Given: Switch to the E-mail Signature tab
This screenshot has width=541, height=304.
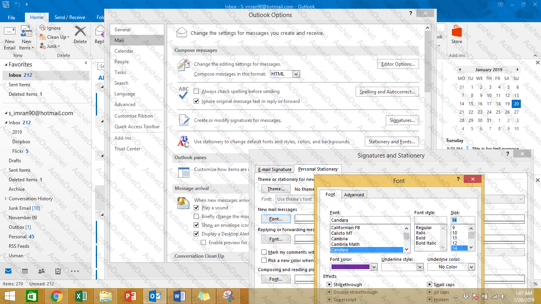Looking at the screenshot, I should coord(274,169).
